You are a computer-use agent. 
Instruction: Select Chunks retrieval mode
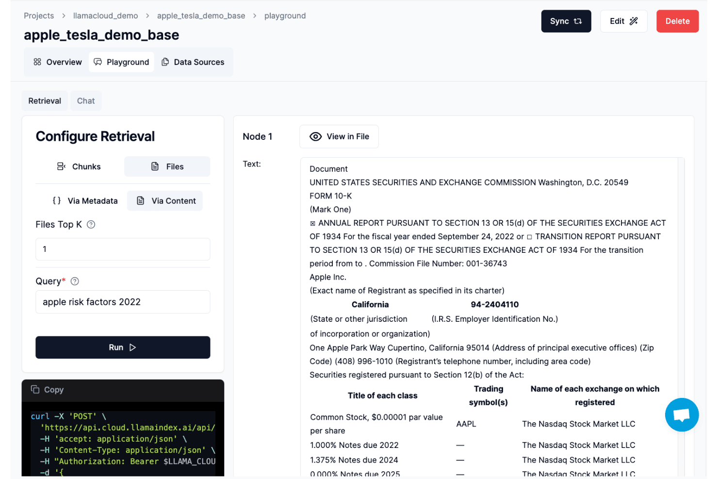(x=79, y=167)
